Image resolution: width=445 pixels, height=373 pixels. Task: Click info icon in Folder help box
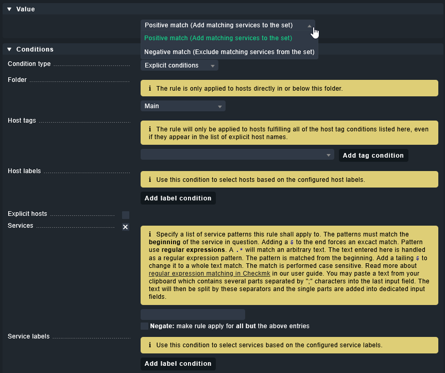pos(150,88)
